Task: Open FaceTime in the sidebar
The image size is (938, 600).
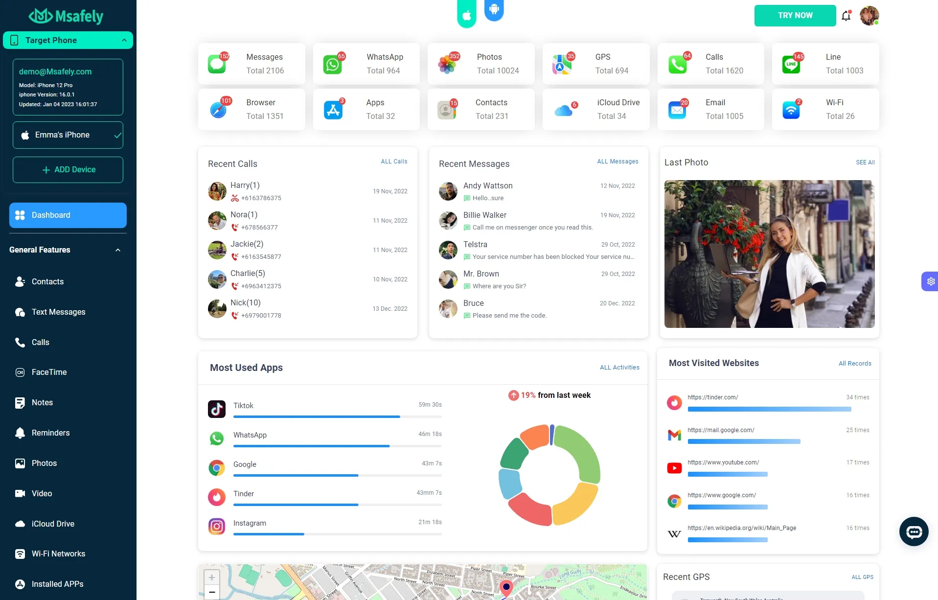Action: point(49,372)
